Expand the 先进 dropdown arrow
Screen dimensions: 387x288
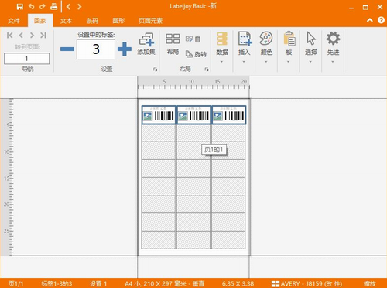pos(333,62)
